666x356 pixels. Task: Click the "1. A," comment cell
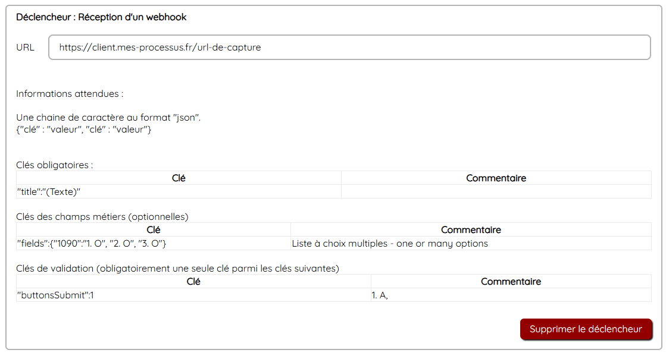tap(380, 295)
